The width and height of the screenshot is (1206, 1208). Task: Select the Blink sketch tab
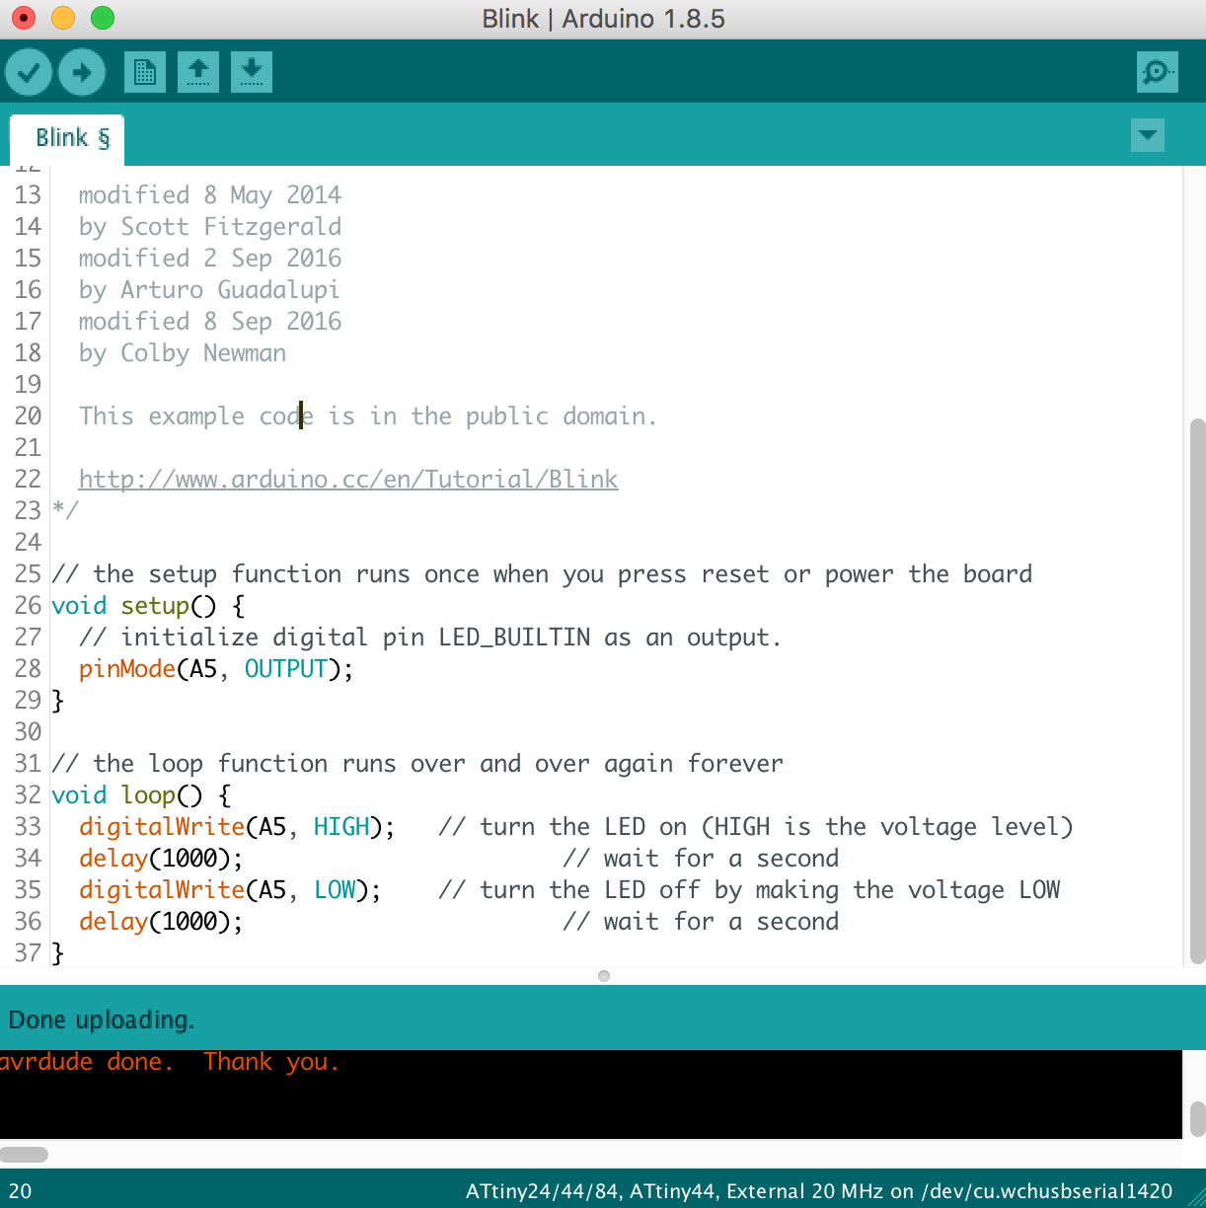click(67, 138)
